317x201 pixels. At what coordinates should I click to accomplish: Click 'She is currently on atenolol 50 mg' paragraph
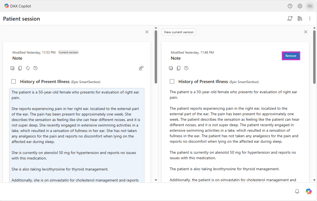pyautogui.click(x=74, y=155)
